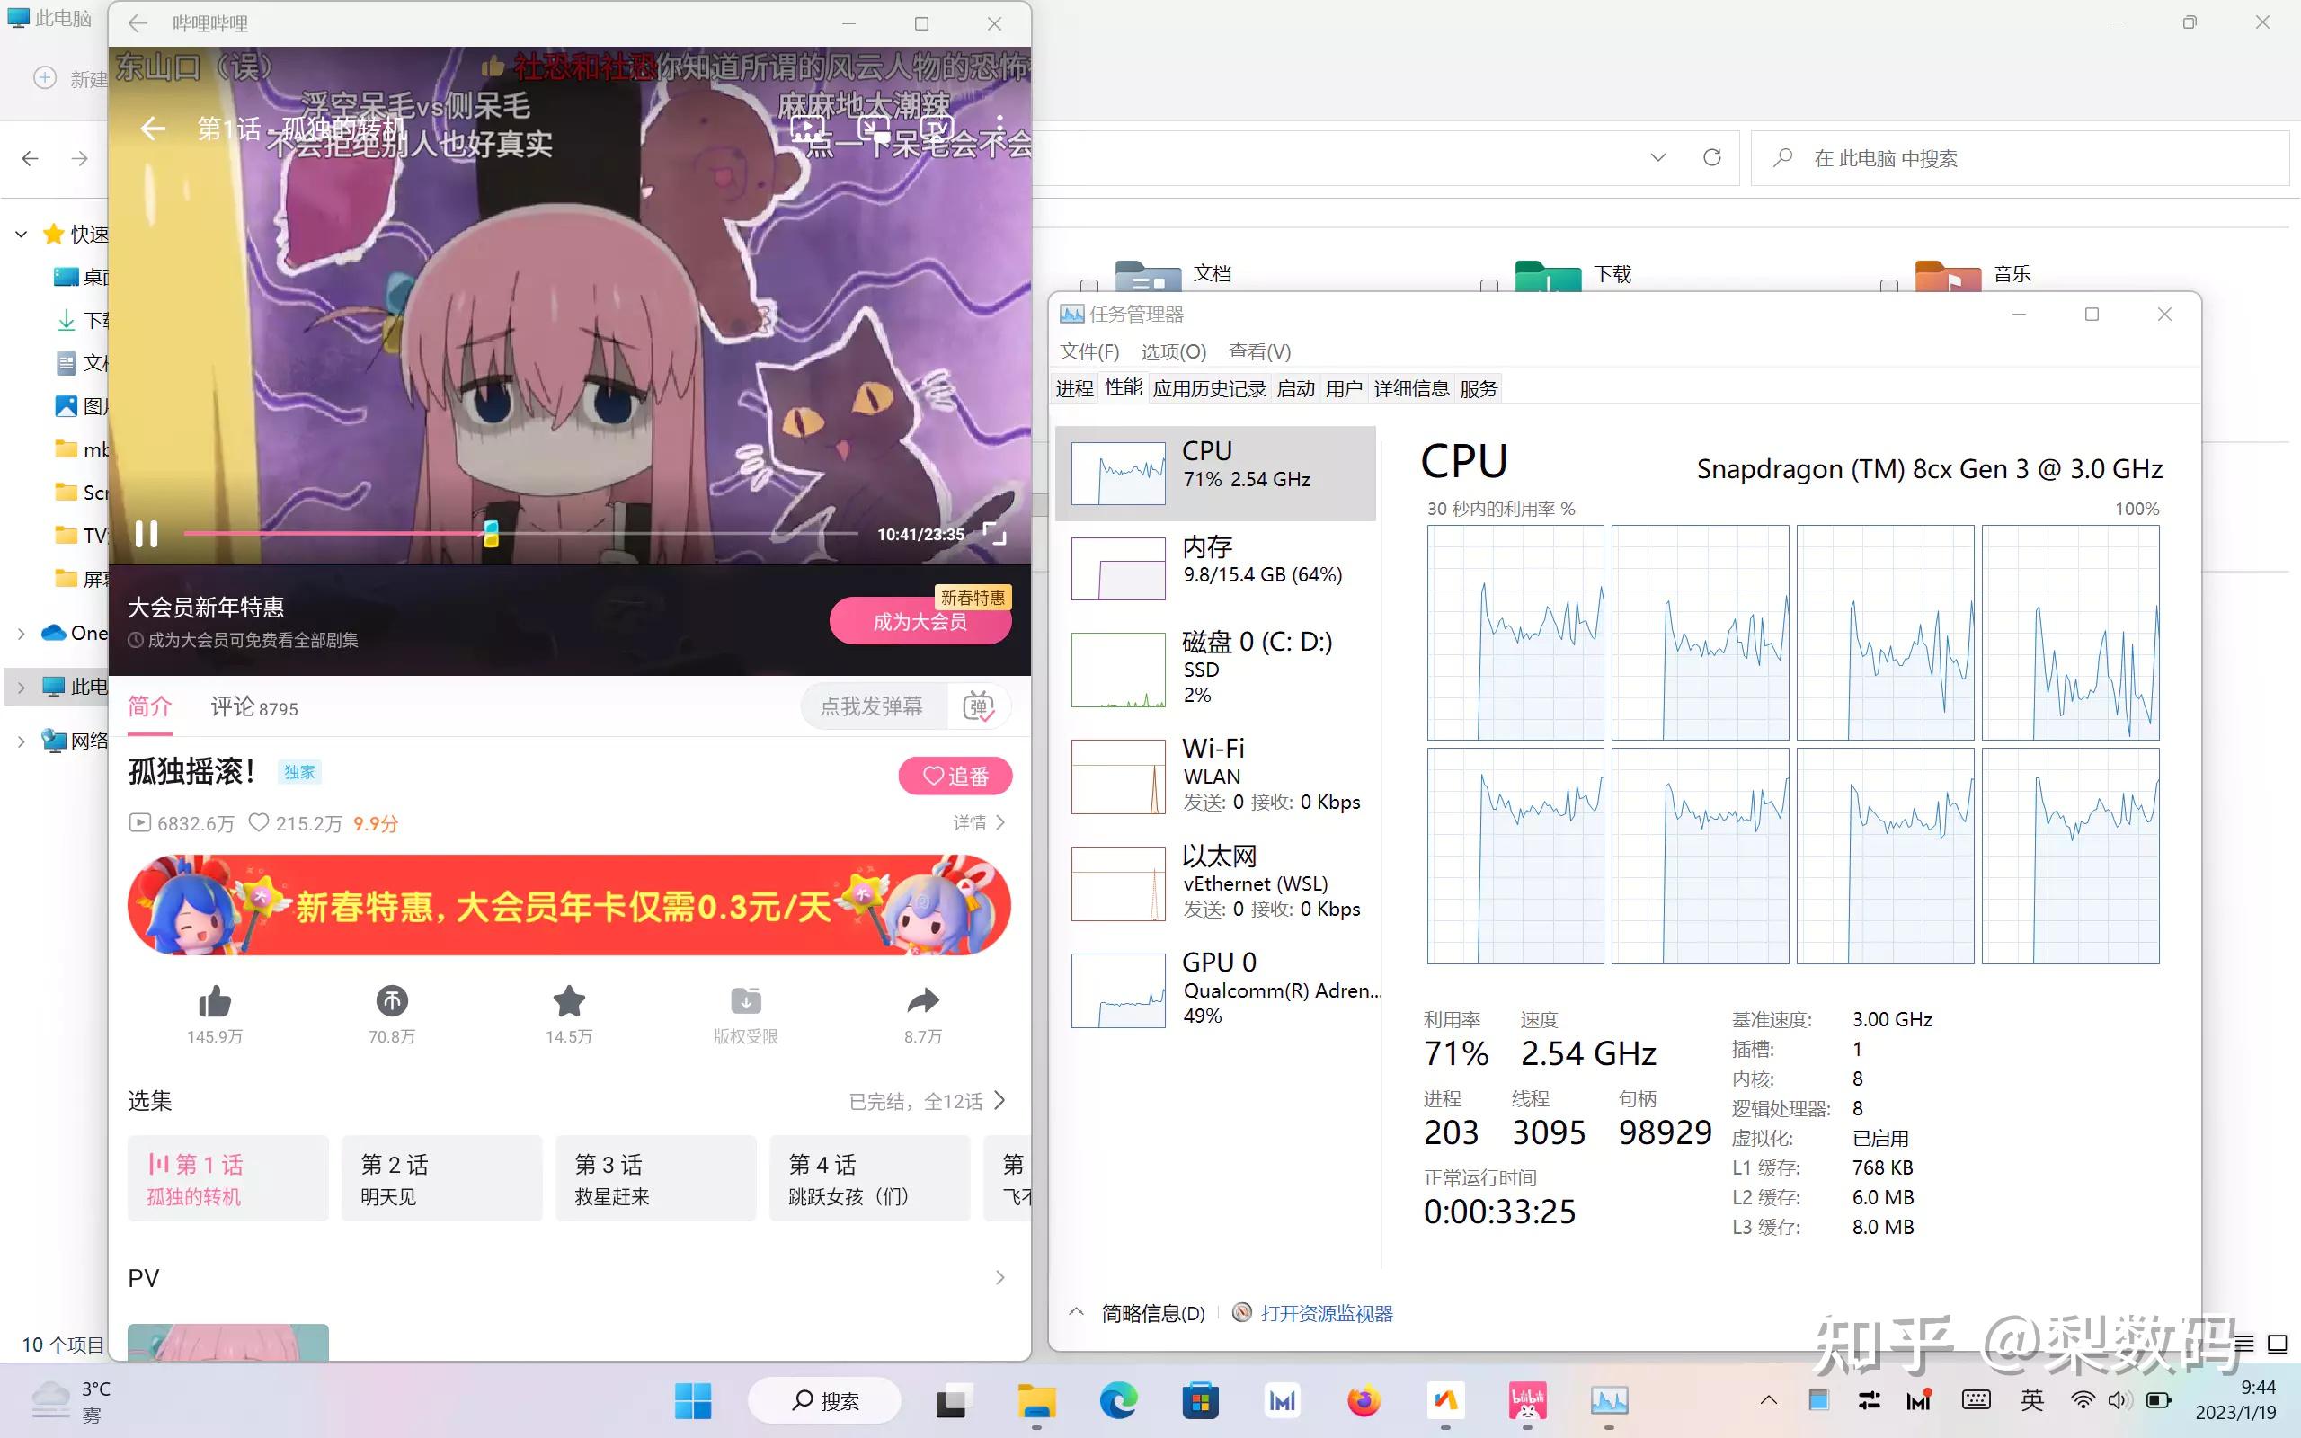2301x1438 pixels.
Task: Open Task View from the taskbar
Action: [954, 1401]
